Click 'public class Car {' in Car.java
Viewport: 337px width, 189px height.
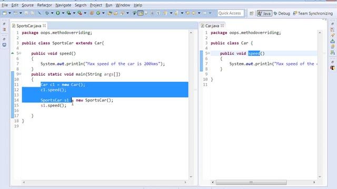[232, 43]
